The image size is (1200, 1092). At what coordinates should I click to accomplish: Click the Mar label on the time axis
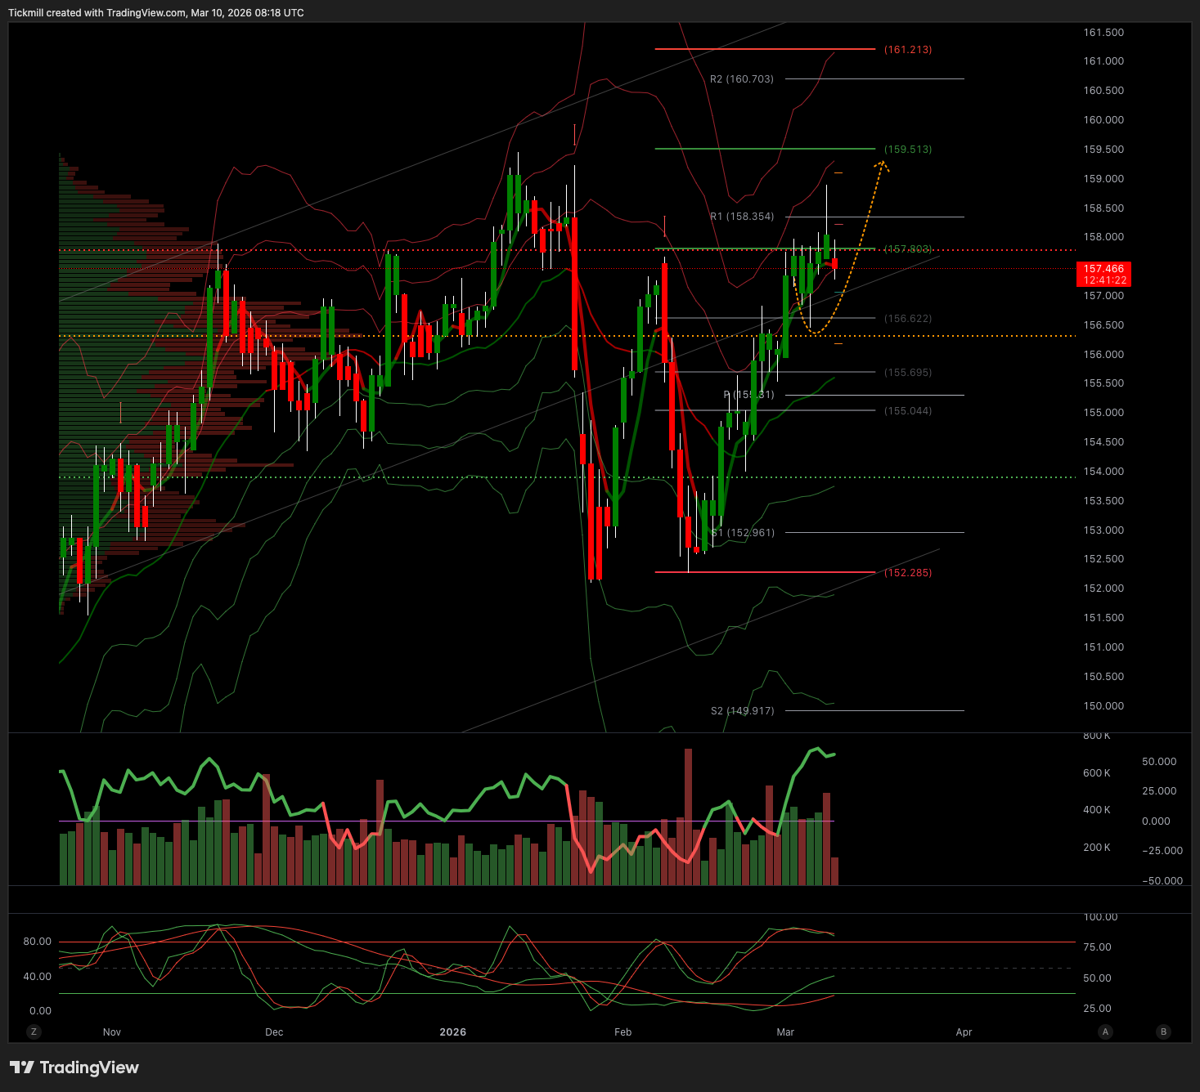(x=785, y=1032)
